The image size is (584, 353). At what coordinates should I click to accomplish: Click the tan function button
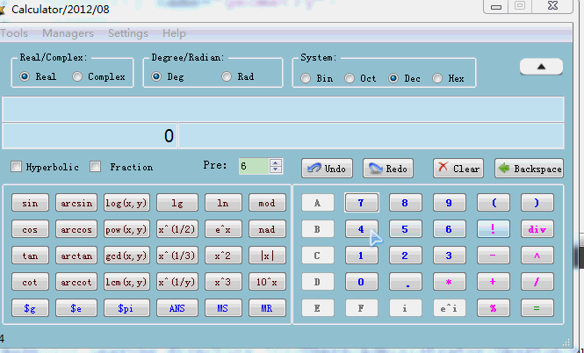pos(30,256)
